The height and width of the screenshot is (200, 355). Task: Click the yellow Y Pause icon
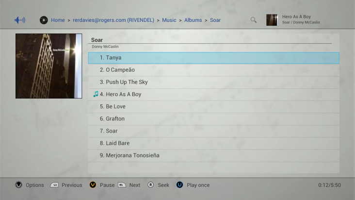coord(93,185)
